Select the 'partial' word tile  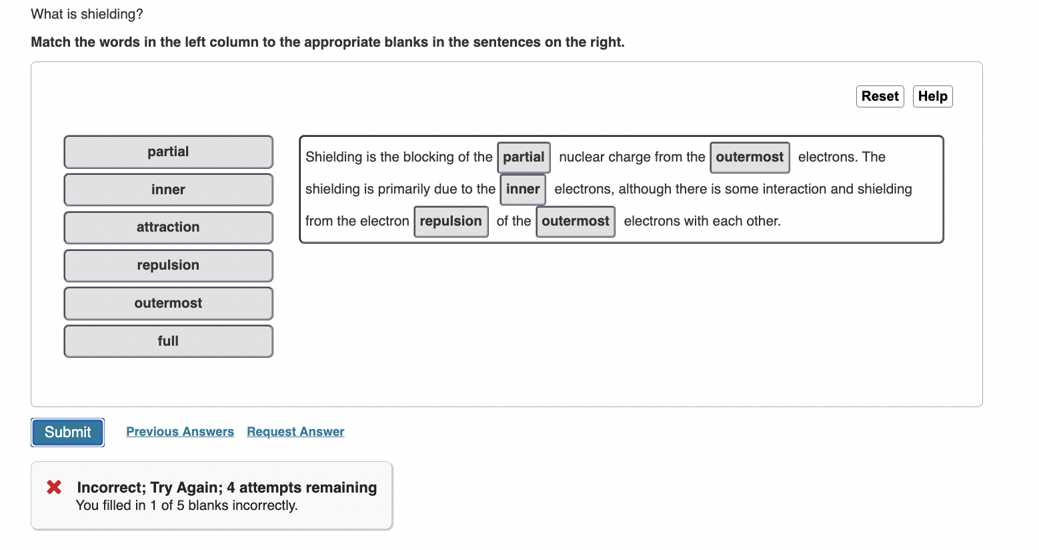pos(167,152)
